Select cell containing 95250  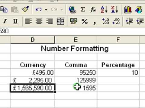(76, 73)
